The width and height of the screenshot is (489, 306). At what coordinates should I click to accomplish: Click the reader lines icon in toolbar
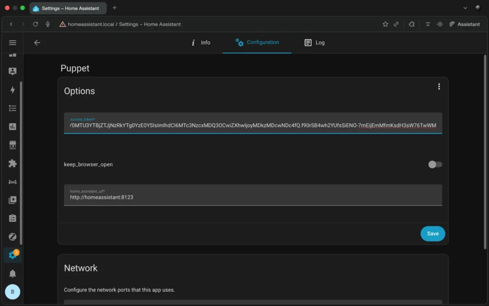(427, 24)
